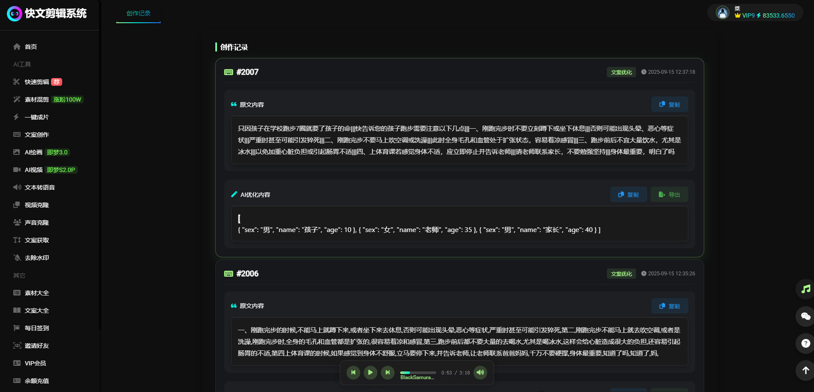Open 去除水印 watermark removal tool

click(x=36, y=258)
